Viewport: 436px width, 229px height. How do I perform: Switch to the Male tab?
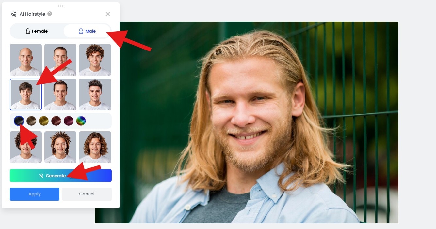pos(87,31)
